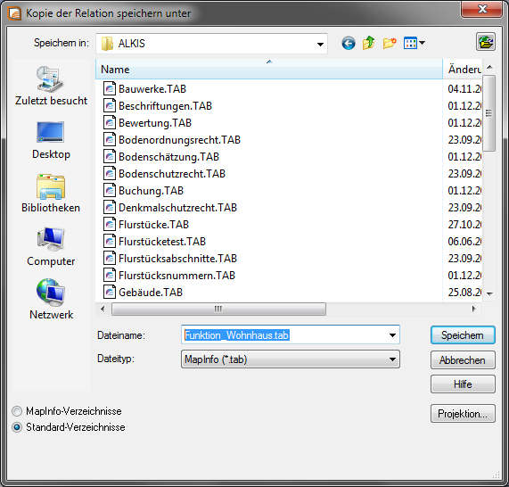Select Standard-Verzeichnisse radio button
The height and width of the screenshot is (487, 509).
click(x=17, y=427)
